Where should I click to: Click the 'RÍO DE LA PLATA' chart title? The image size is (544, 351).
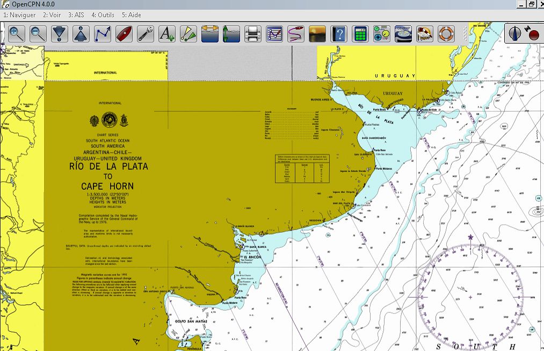pos(108,166)
